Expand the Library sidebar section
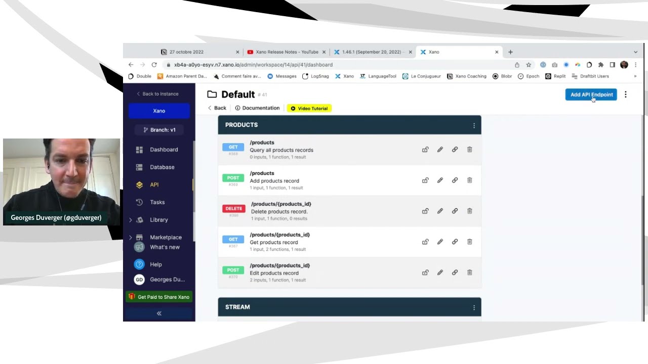Screen dimensions: 648x364 pyautogui.click(x=131, y=220)
